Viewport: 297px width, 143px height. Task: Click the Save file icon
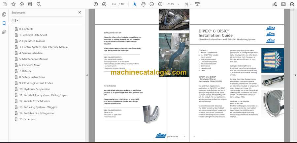coord(5,4)
